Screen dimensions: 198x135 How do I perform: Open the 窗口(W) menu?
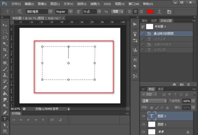[134, 4]
